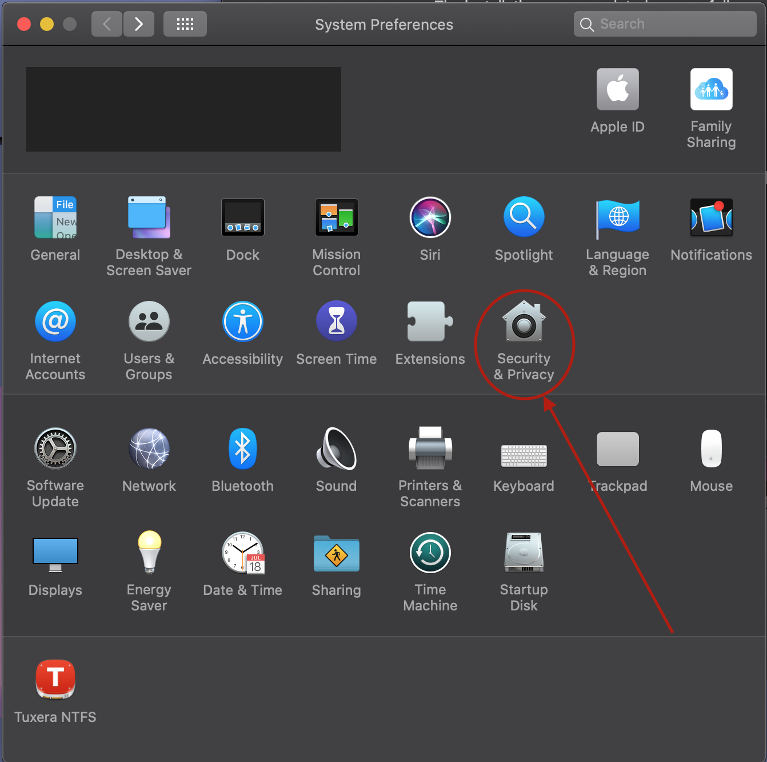Close the System Preferences window
This screenshot has width=767, height=762.
point(24,24)
